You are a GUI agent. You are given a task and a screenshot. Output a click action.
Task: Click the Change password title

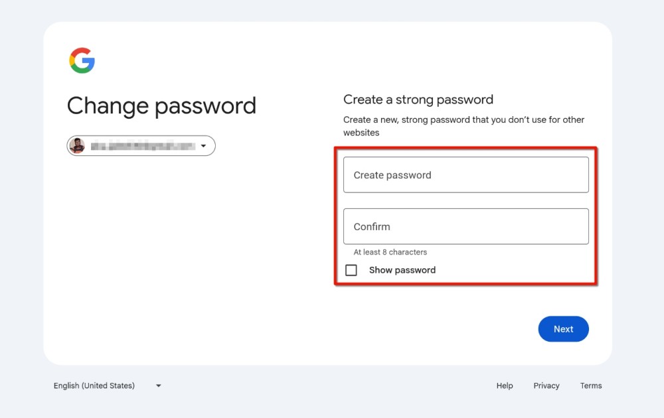point(161,105)
